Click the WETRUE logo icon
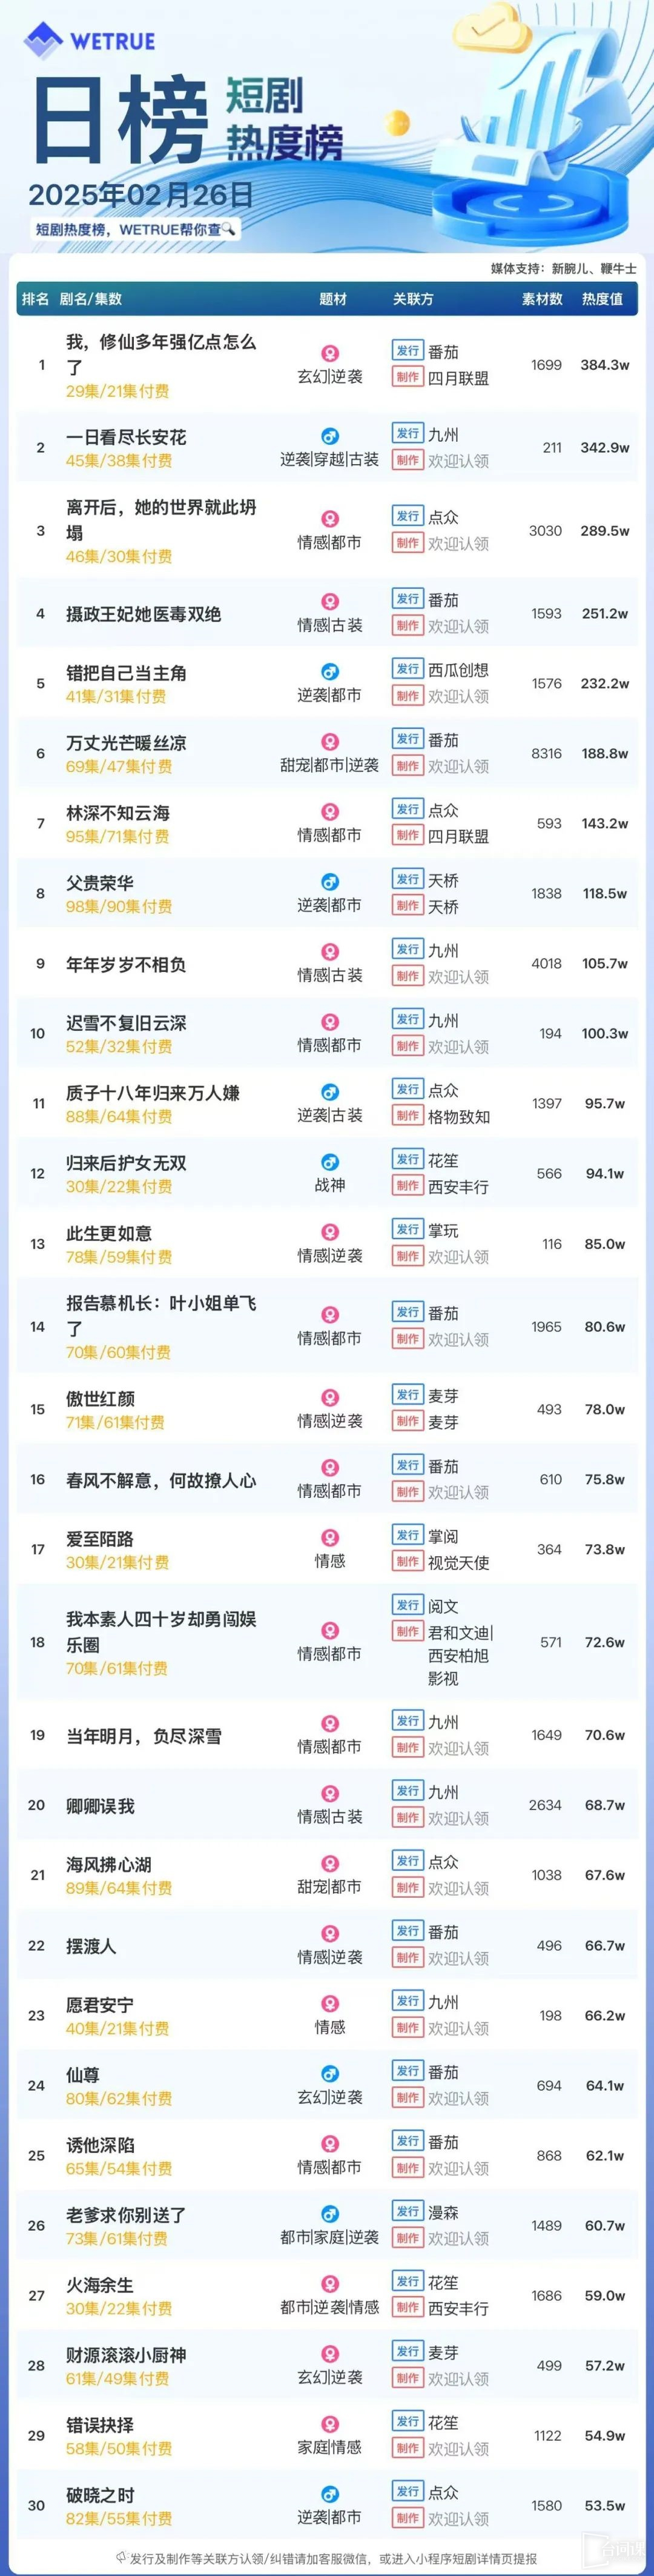Viewport: 654px width, 2576px height. tap(43, 40)
